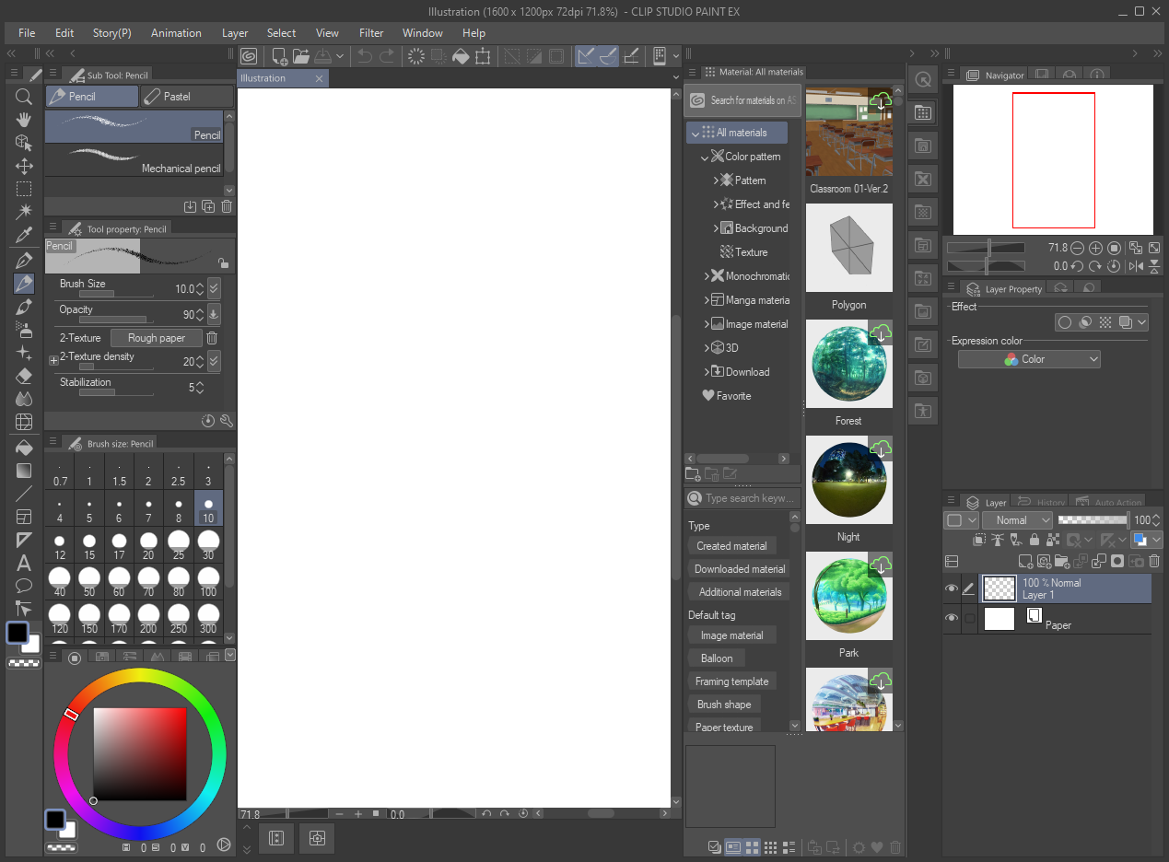The width and height of the screenshot is (1169, 862).
Task: Open the Filter menu
Action: 371,33
